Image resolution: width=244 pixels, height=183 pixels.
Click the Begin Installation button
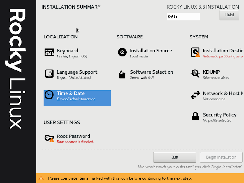click(221, 157)
